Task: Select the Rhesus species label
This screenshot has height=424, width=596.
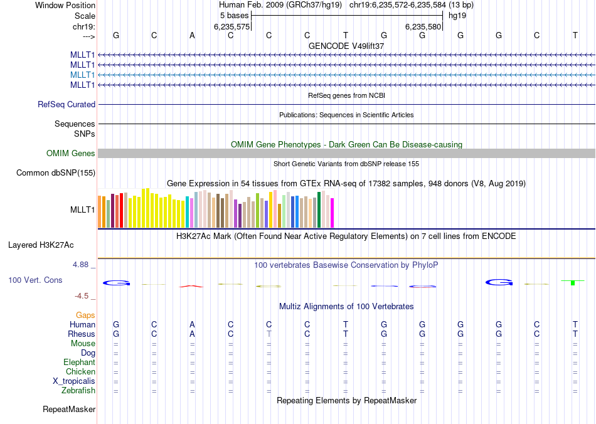Action: pyautogui.click(x=82, y=334)
